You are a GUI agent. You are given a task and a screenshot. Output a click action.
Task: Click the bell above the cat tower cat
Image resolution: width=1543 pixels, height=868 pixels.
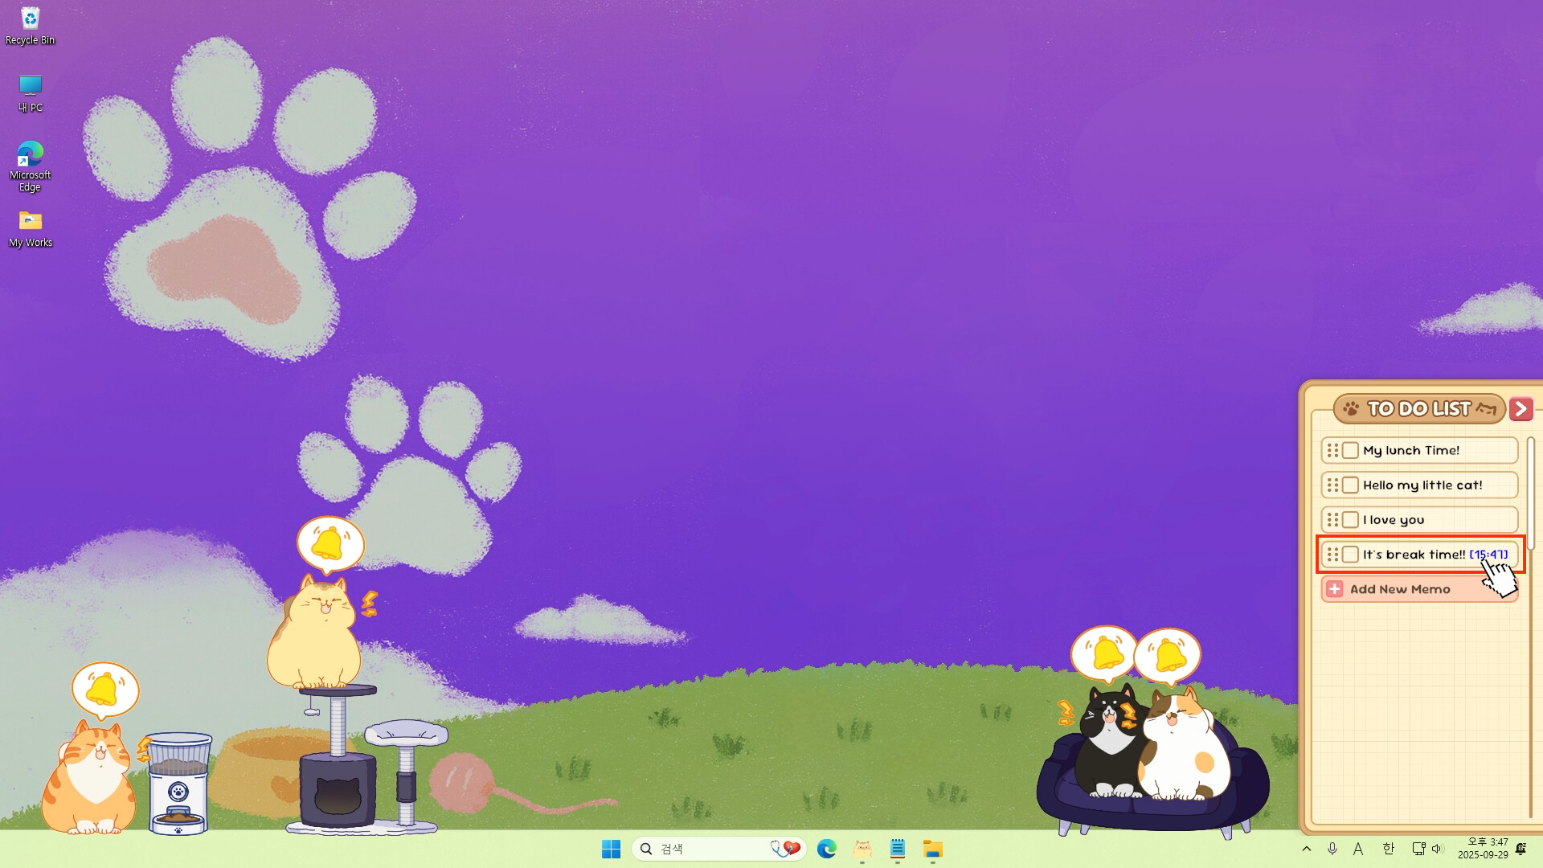[328, 542]
